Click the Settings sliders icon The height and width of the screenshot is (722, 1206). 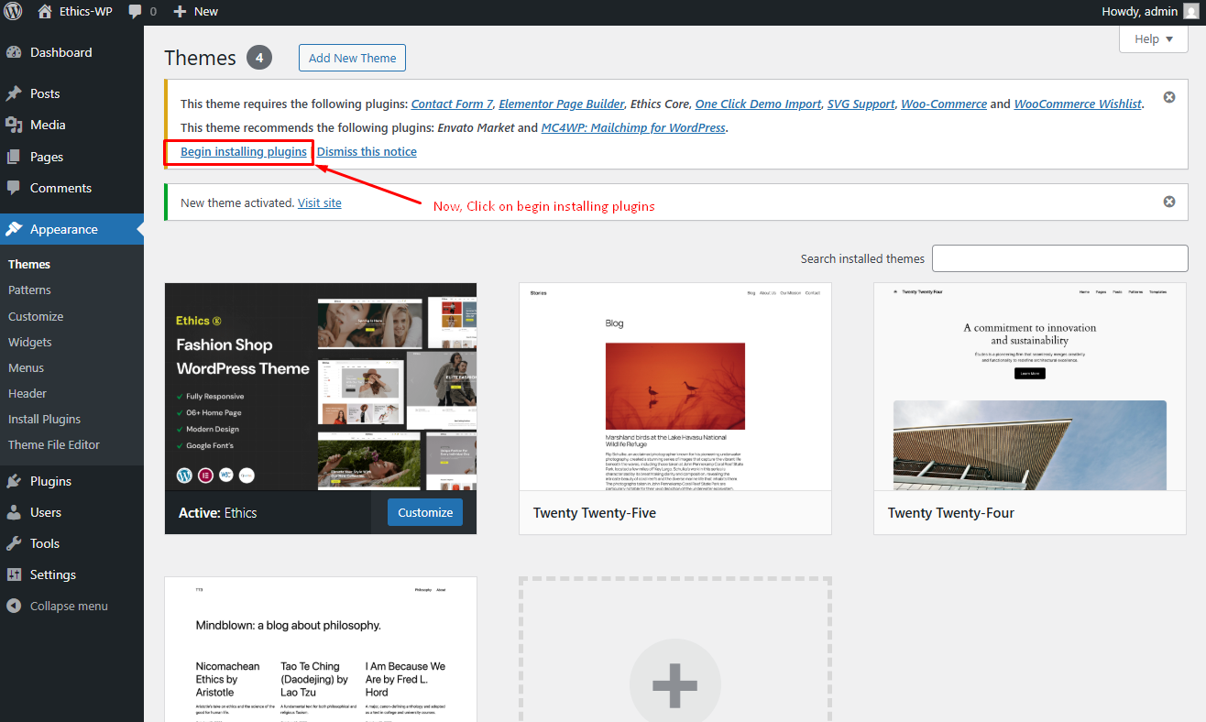[x=14, y=574]
